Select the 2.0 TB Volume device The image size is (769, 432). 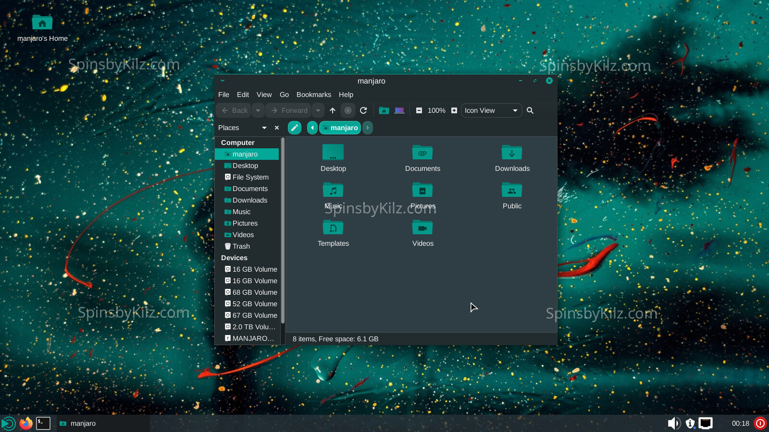click(247, 327)
